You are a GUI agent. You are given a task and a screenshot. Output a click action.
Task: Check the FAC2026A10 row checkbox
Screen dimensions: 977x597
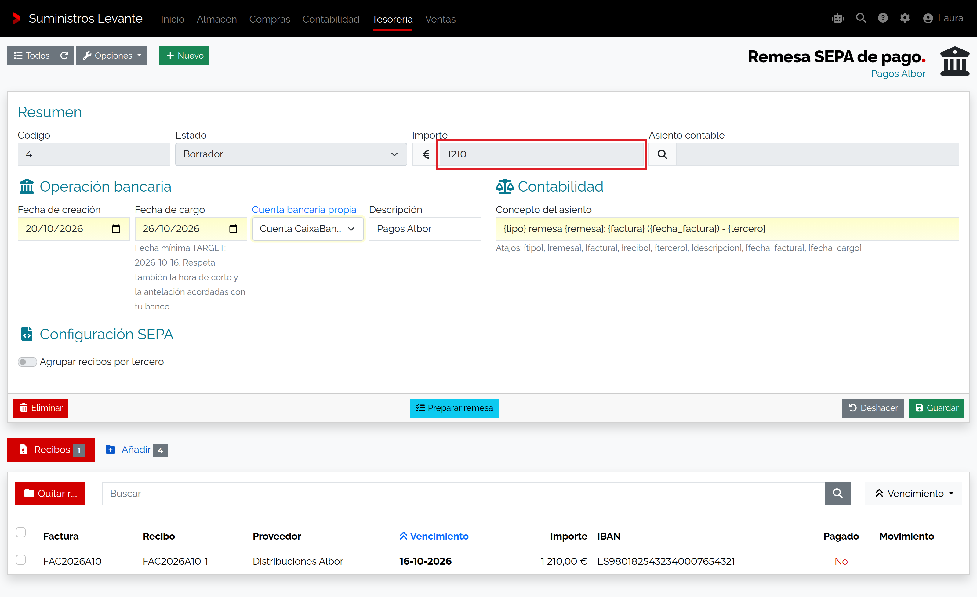21,560
